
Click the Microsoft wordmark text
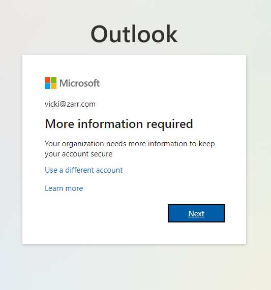click(x=80, y=83)
